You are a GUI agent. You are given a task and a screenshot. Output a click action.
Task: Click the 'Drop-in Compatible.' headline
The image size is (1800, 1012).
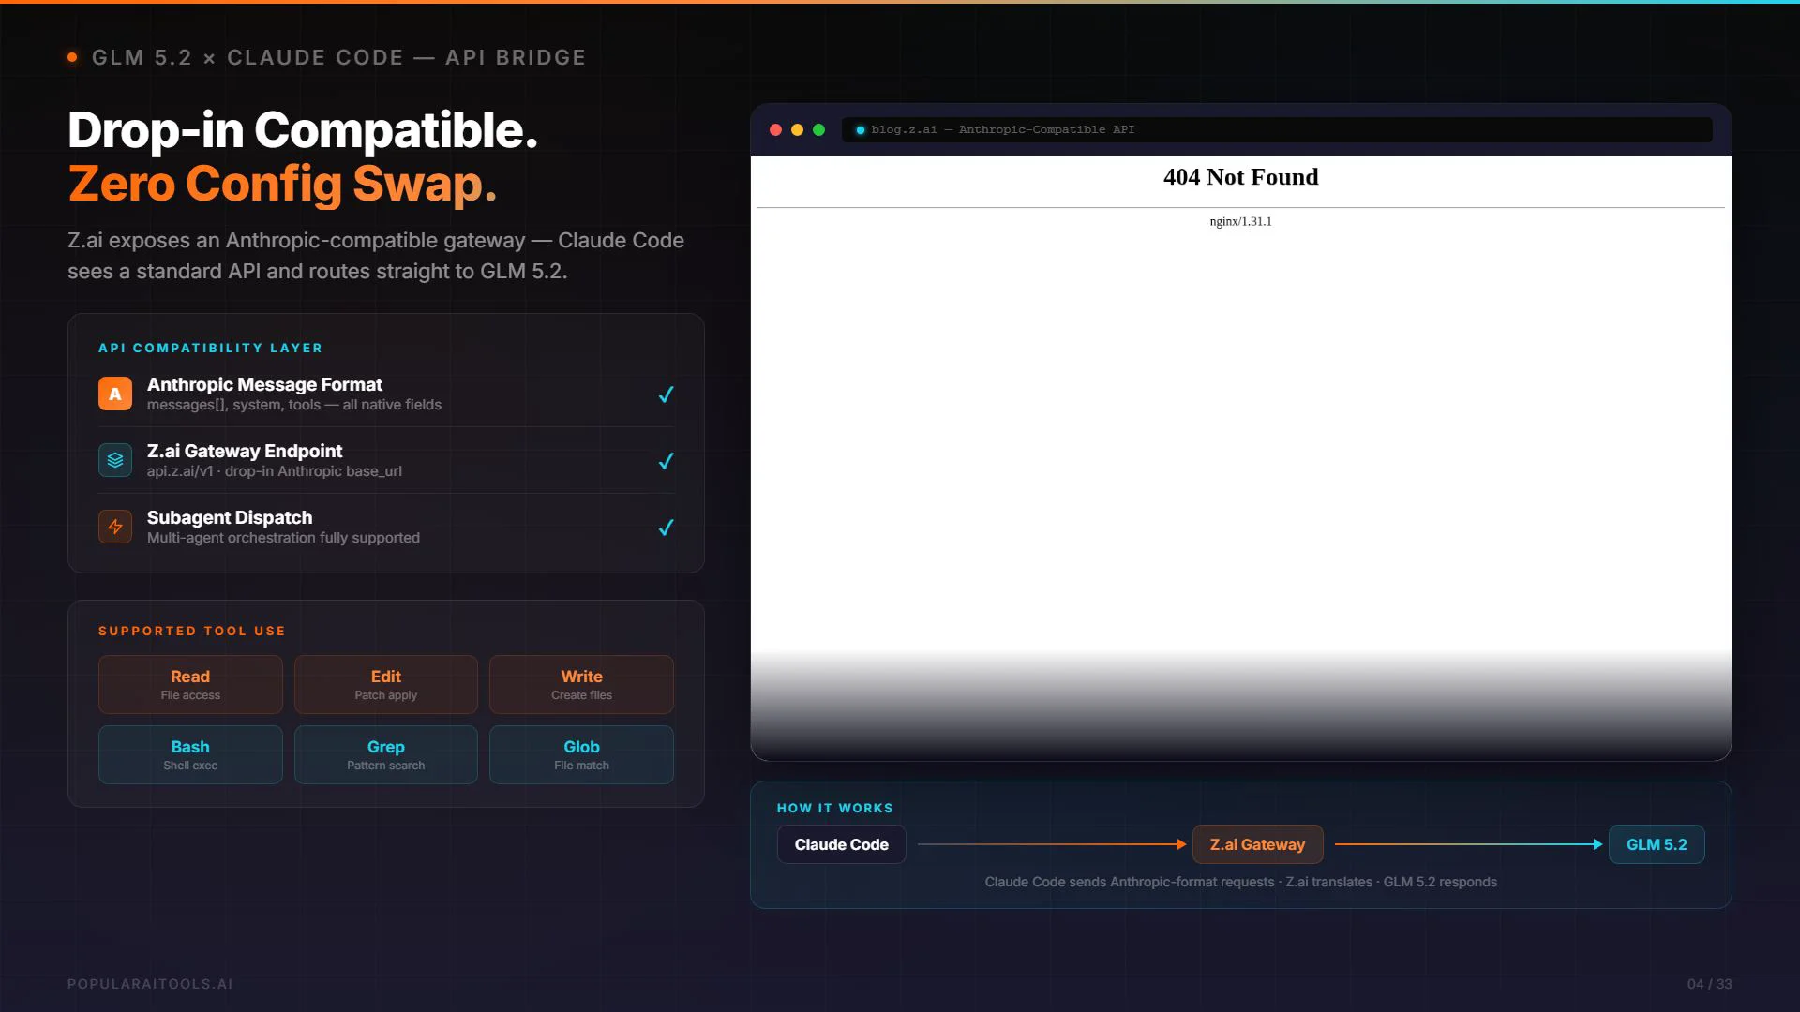pos(303,129)
